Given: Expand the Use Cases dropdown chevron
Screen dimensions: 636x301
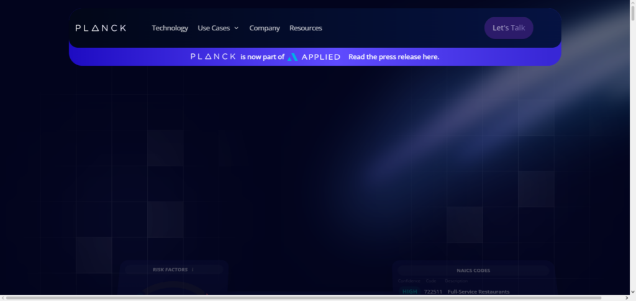Looking at the screenshot, I should [237, 28].
